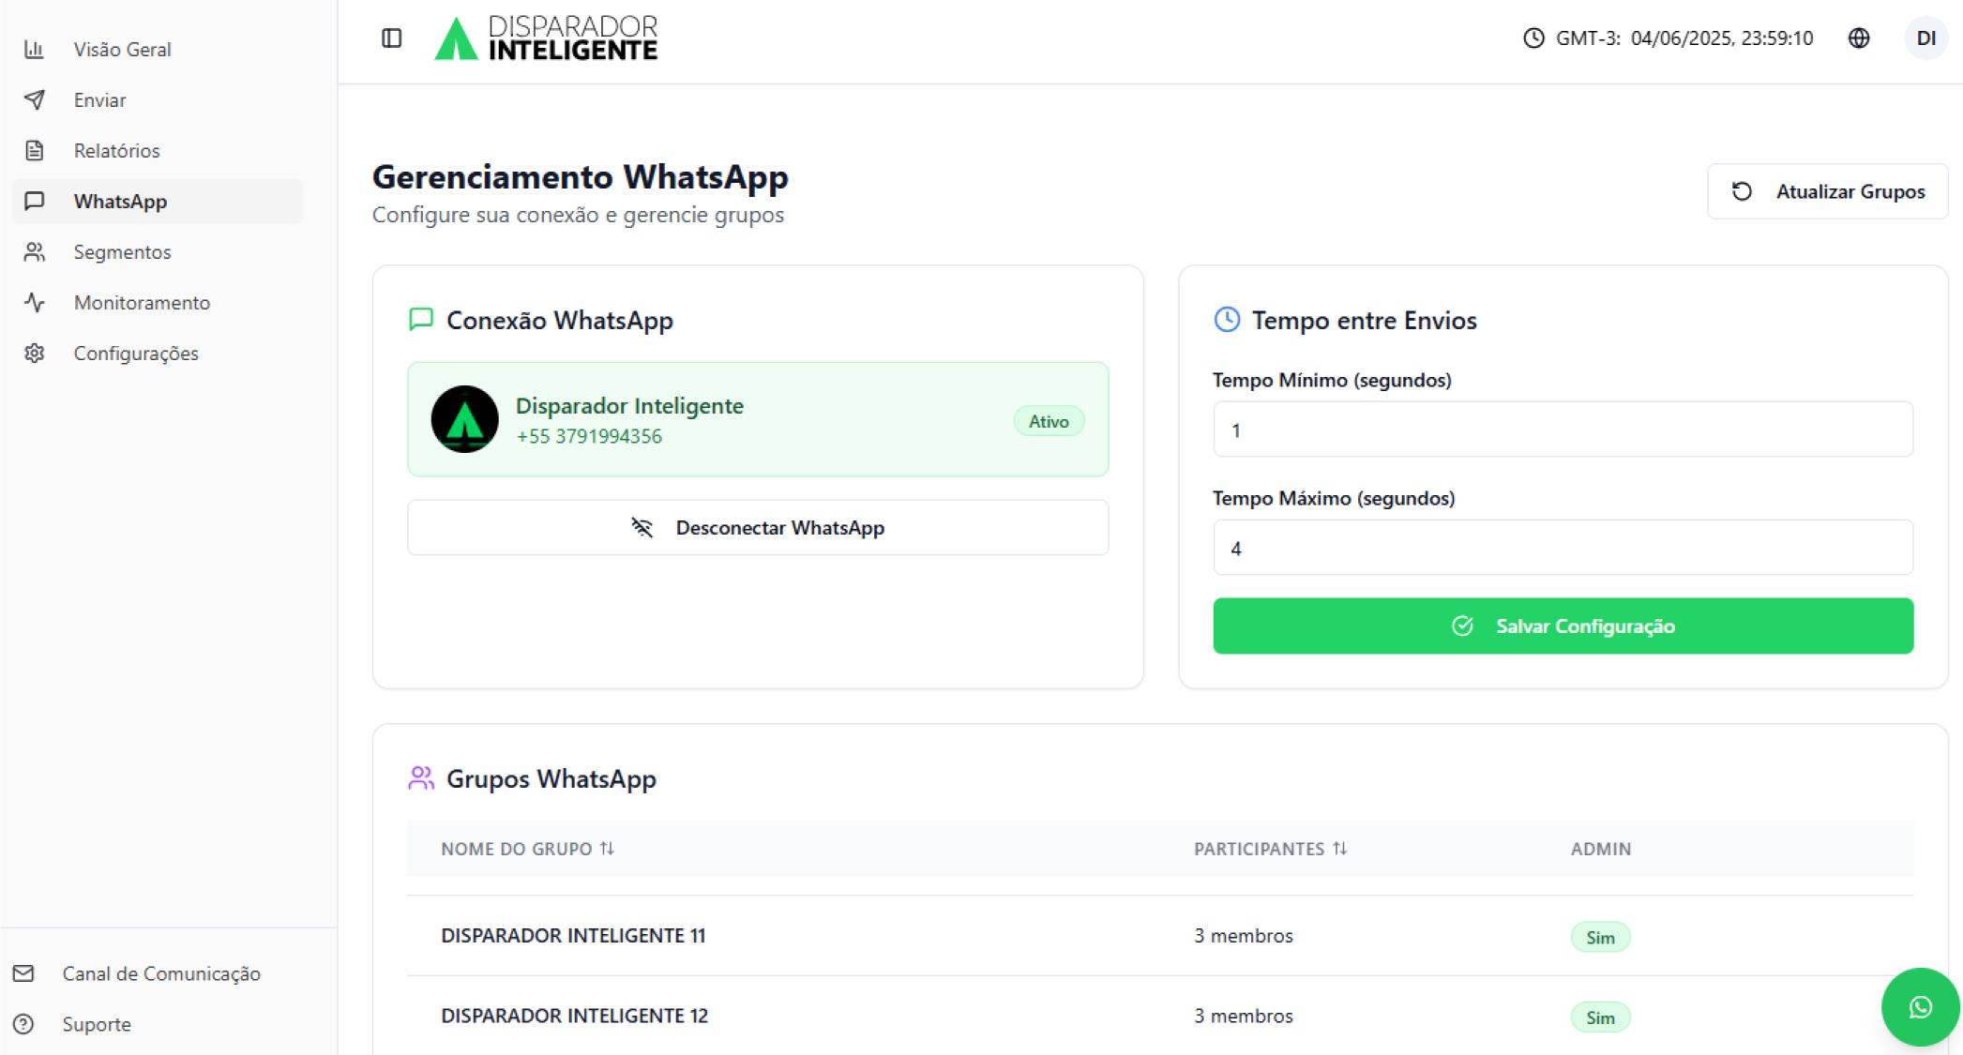Screen dimensions: 1963x1055
Task: Focus the Tempo Mínimo input field
Action: point(1563,430)
